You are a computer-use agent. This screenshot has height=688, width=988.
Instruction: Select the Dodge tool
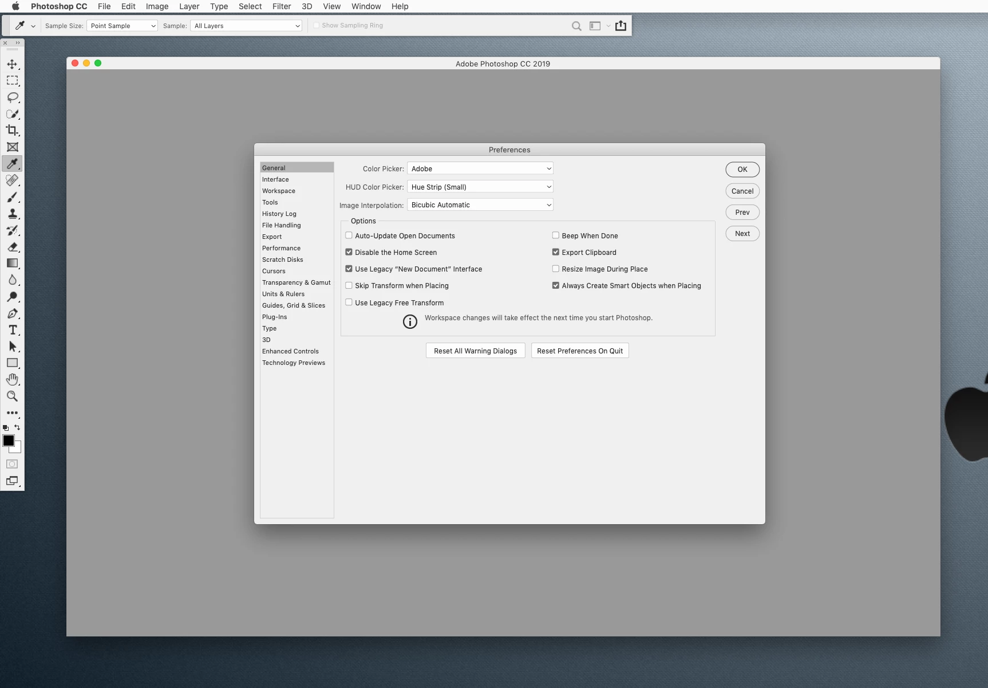(x=12, y=297)
